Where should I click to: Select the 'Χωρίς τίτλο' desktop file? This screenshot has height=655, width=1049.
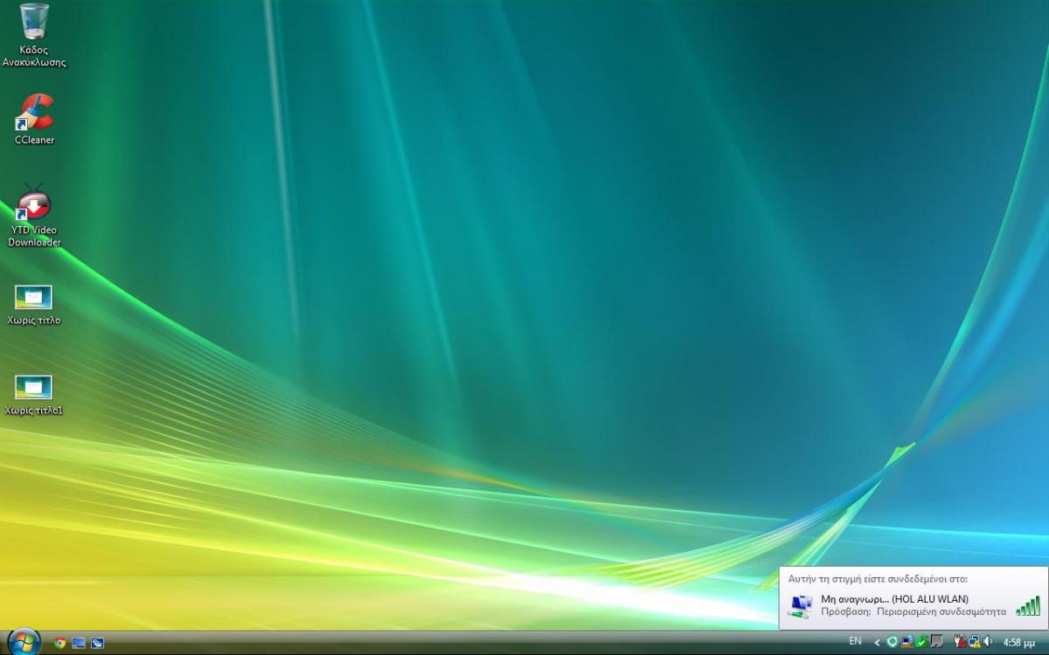[33, 304]
